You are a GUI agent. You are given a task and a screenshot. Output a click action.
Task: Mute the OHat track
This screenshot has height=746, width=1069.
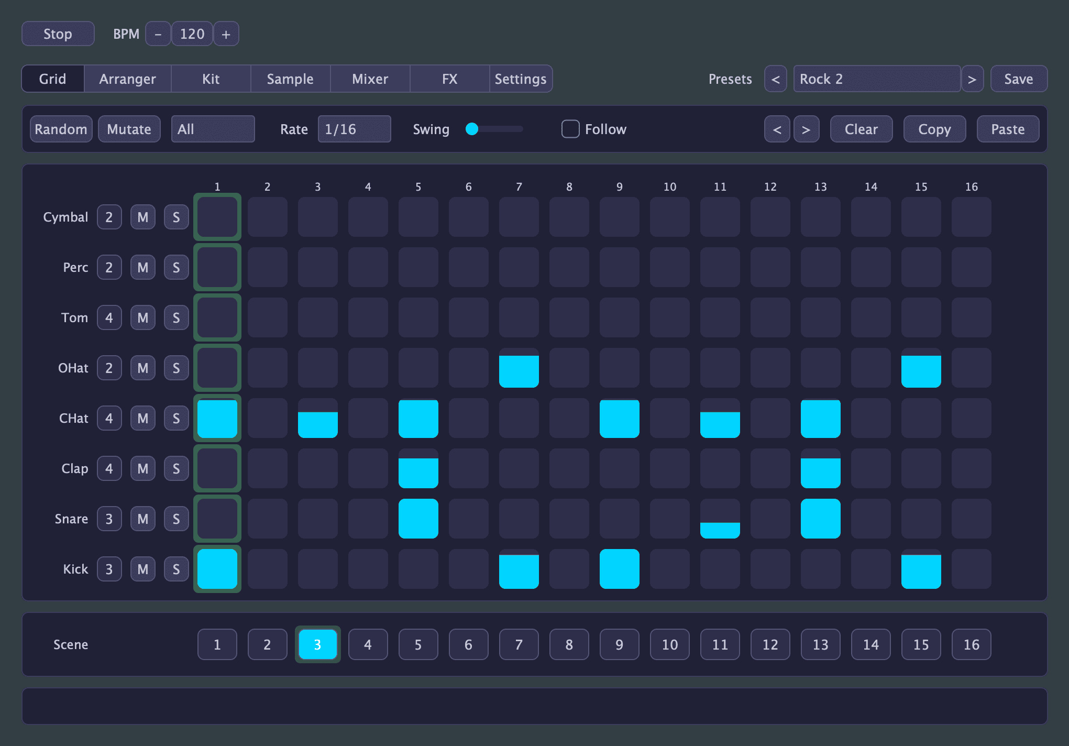[143, 368]
